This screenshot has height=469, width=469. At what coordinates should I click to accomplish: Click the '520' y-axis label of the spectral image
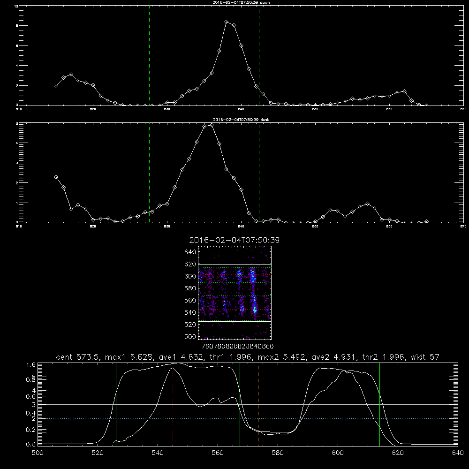coord(190,325)
